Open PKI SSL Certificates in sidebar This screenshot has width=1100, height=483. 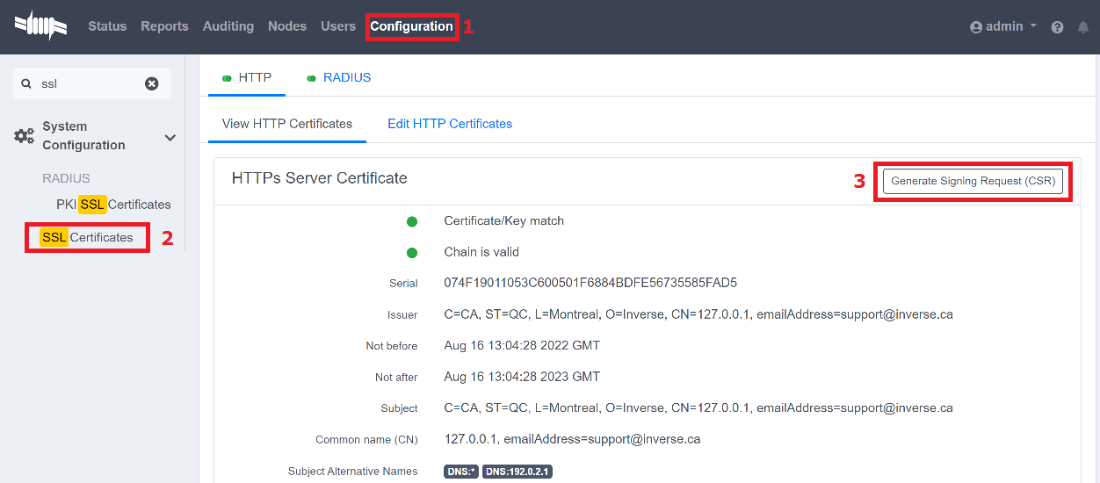(x=113, y=205)
